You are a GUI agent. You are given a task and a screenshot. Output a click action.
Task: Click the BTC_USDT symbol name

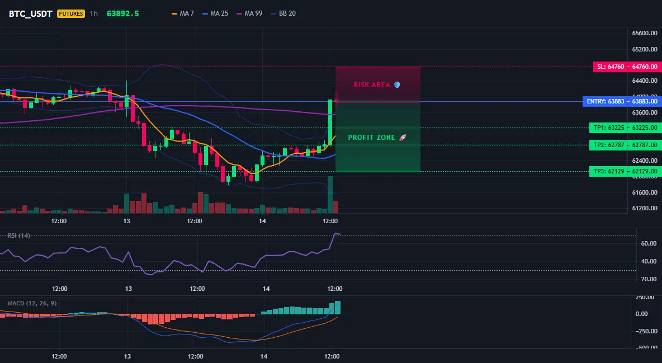click(x=30, y=13)
